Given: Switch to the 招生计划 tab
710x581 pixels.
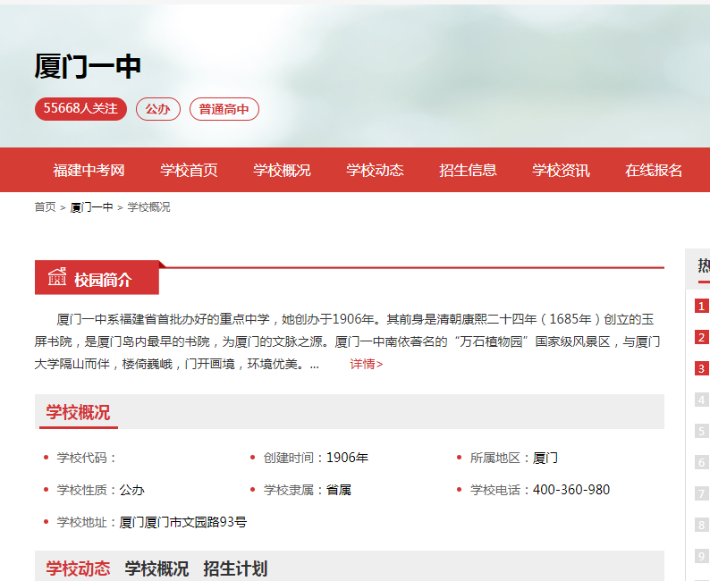Looking at the screenshot, I should click(235, 568).
